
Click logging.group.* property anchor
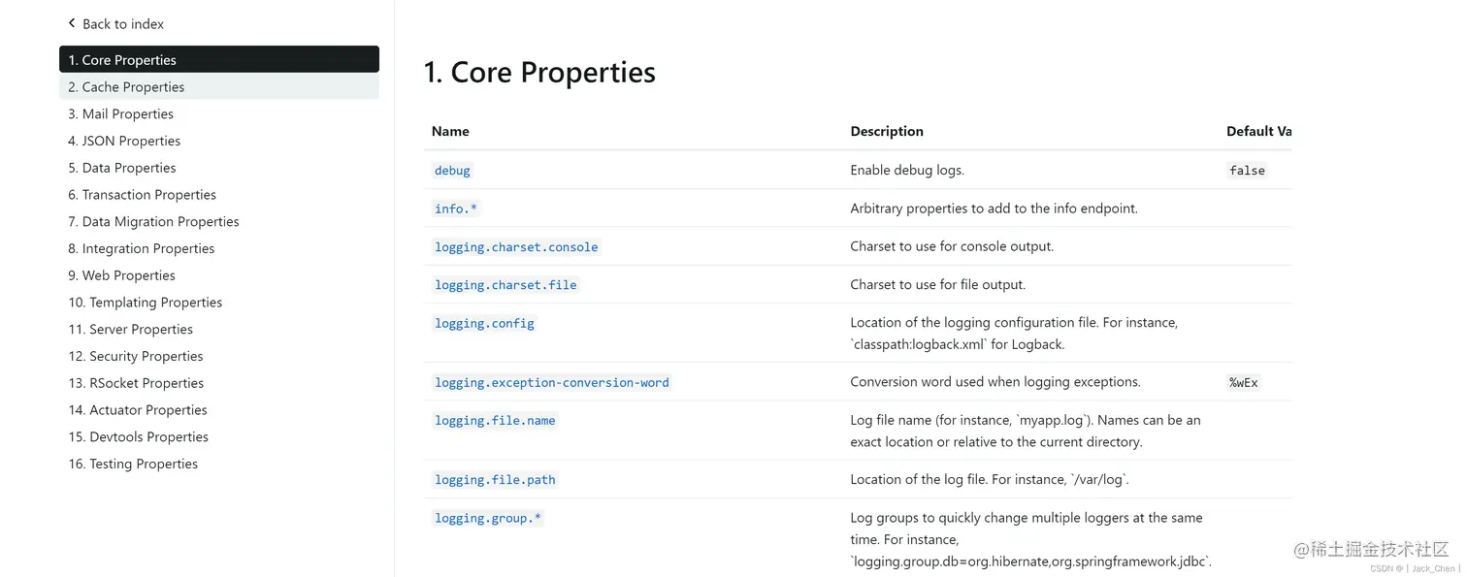[487, 519]
